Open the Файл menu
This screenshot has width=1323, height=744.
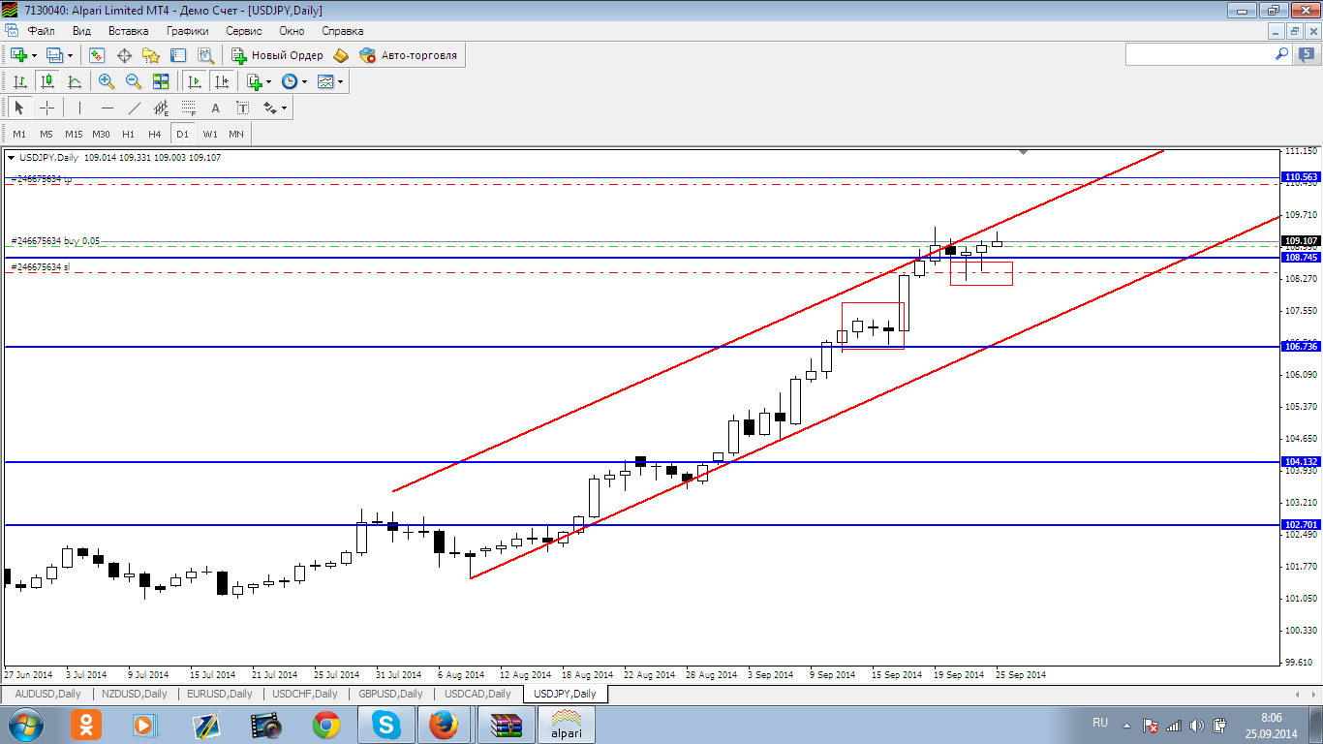click(41, 31)
